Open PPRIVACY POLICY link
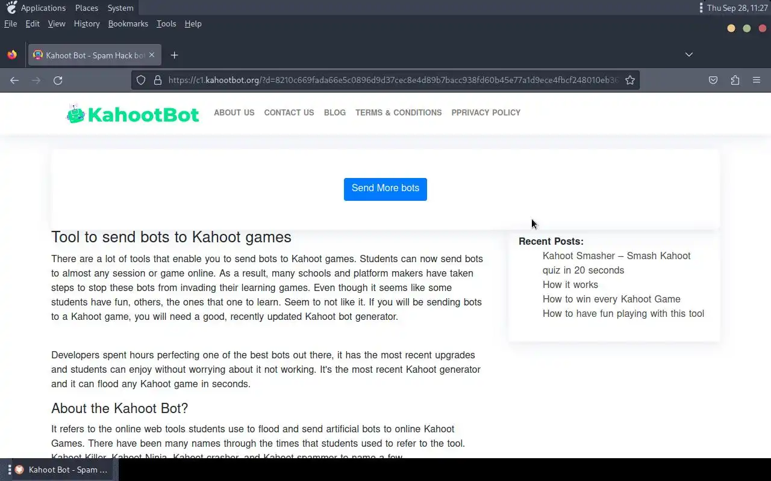Image resolution: width=771 pixels, height=481 pixels. click(486, 112)
